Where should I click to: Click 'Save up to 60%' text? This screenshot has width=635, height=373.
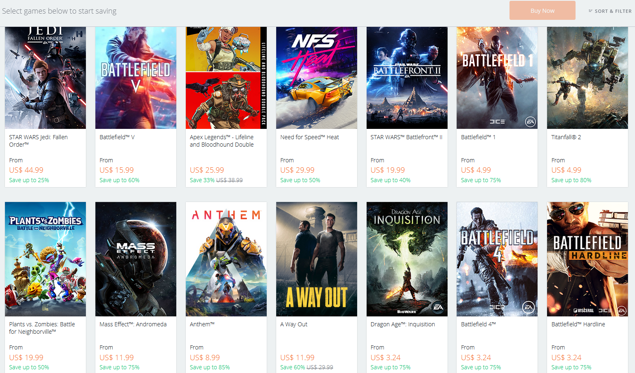(x=119, y=180)
